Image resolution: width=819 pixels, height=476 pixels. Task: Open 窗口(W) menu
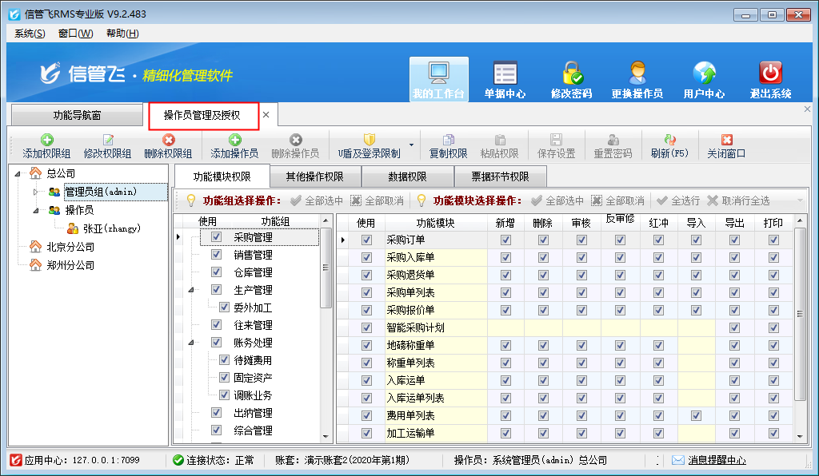(76, 34)
